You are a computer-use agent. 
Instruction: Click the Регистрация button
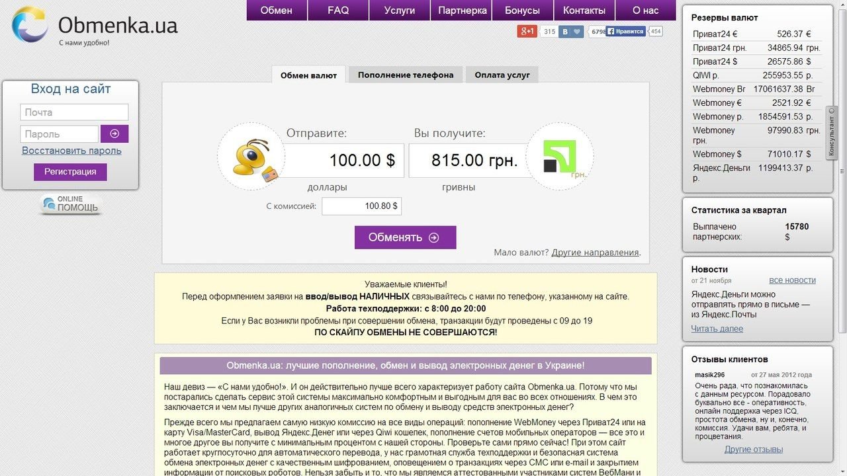click(x=70, y=172)
